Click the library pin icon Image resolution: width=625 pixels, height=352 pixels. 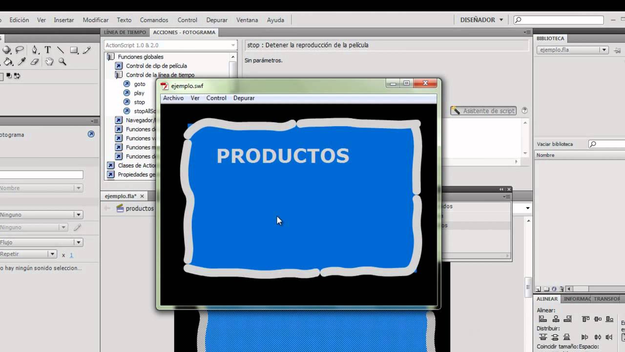click(618, 50)
